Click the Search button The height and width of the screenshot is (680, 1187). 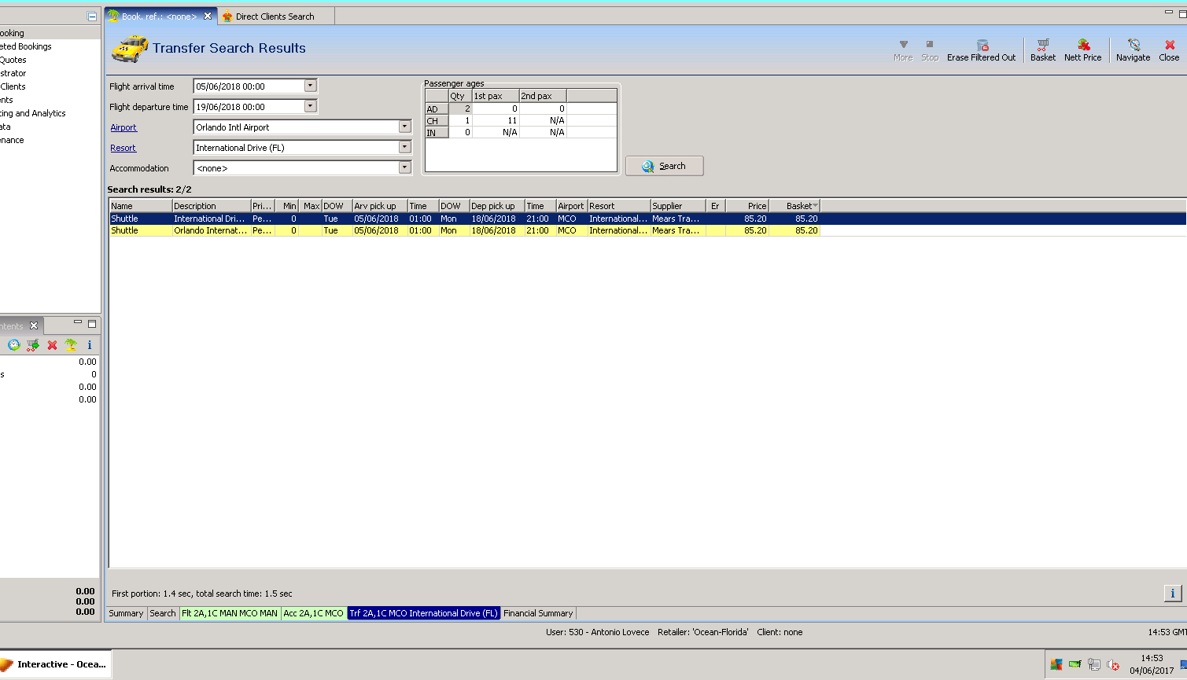[x=665, y=166]
